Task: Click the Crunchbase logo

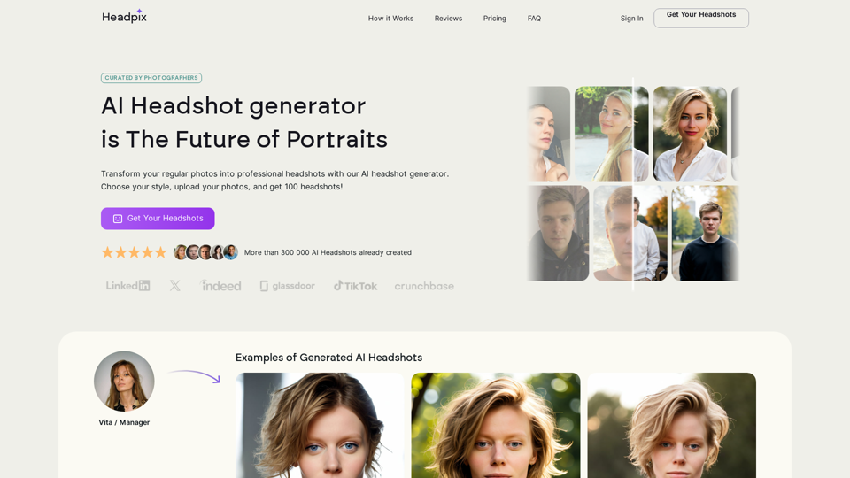Action: 424,286
